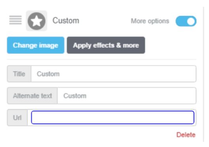Select the gray star Custom icon
209x147 pixels.
click(x=36, y=21)
